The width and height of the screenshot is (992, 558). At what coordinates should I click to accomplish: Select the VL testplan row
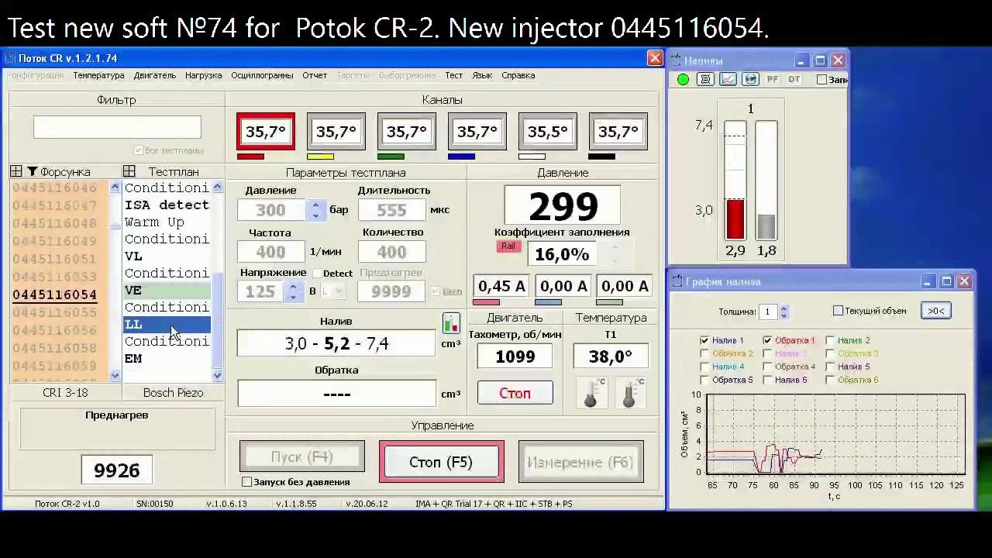[x=167, y=256]
